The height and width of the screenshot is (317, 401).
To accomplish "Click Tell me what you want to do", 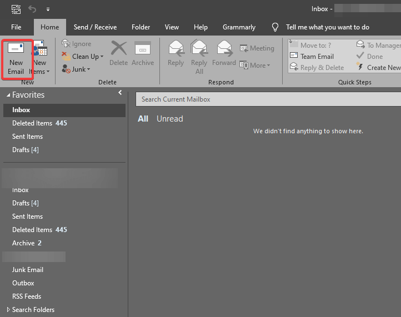I will point(327,27).
